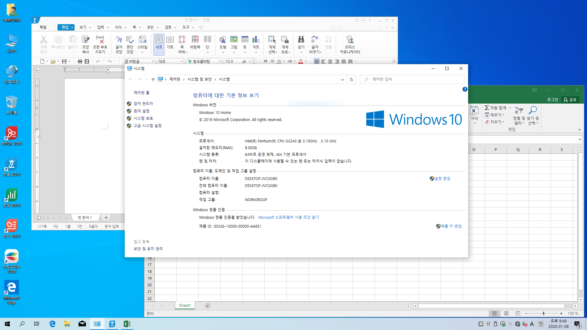Select center alignment in Hangul toolbar

[x=330, y=61]
